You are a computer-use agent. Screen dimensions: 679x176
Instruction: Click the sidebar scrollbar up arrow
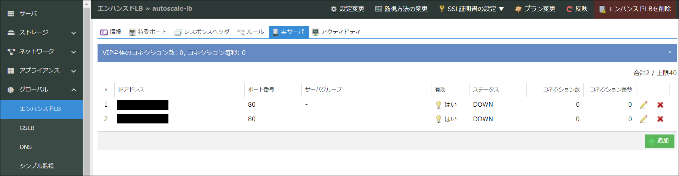[86, 4]
